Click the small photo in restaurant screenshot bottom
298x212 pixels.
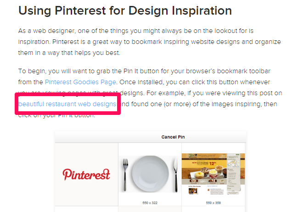click(x=193, y=191)
